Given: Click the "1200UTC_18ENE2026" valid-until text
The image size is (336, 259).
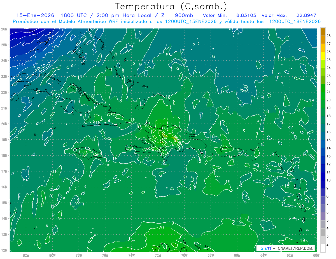Looking at the screenshot, I should click(x=295, y=22).
